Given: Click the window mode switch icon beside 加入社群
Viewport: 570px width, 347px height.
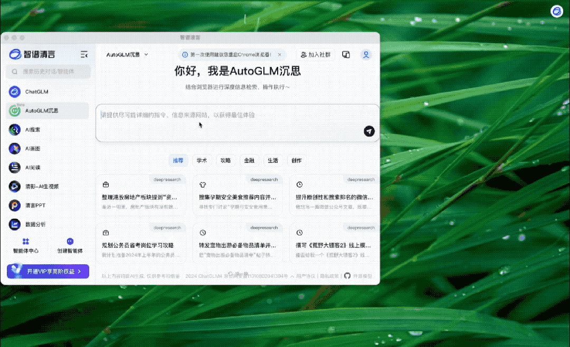Looking at the screenshot, I should 346,54.
